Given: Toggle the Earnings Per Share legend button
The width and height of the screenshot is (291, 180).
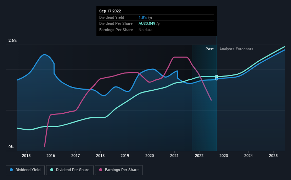Looking at the screenshot, I should 119,170.
